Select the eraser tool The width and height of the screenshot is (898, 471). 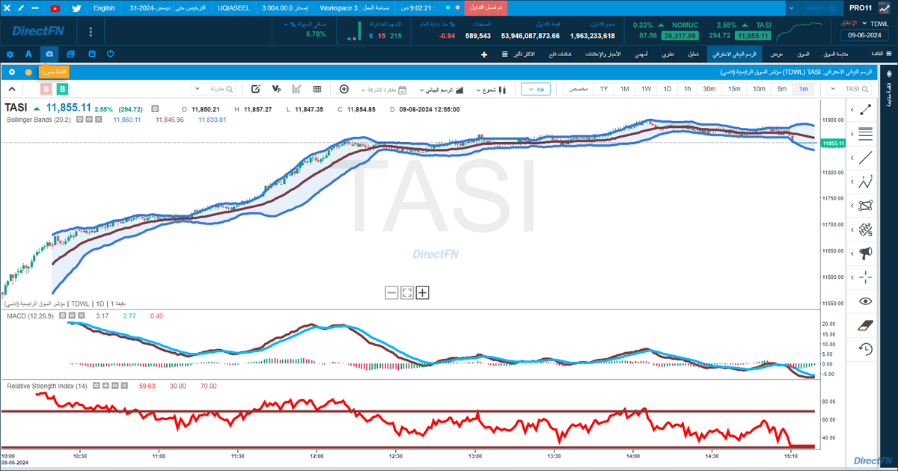[x=866, y=325]
